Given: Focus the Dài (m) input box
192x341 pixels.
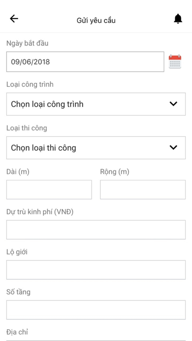Looking at the screenshot, I should [x=49, y=190].
